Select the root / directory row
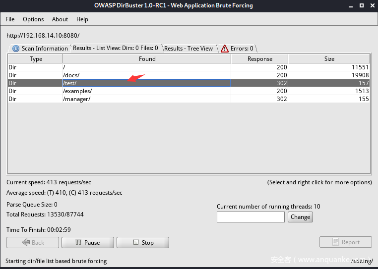This screenshot has height=269, width=378. coord(189,67)
